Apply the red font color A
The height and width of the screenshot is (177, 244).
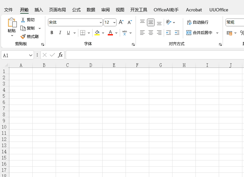tap(110, 33)
